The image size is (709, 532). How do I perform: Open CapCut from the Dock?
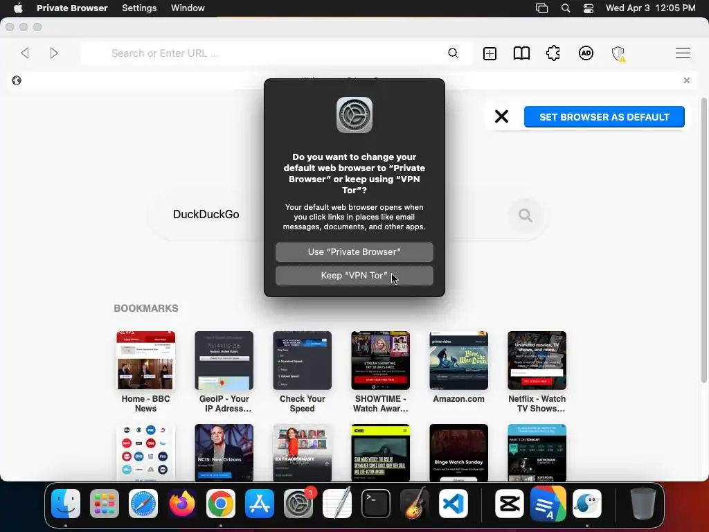click(x=510, y=504)
